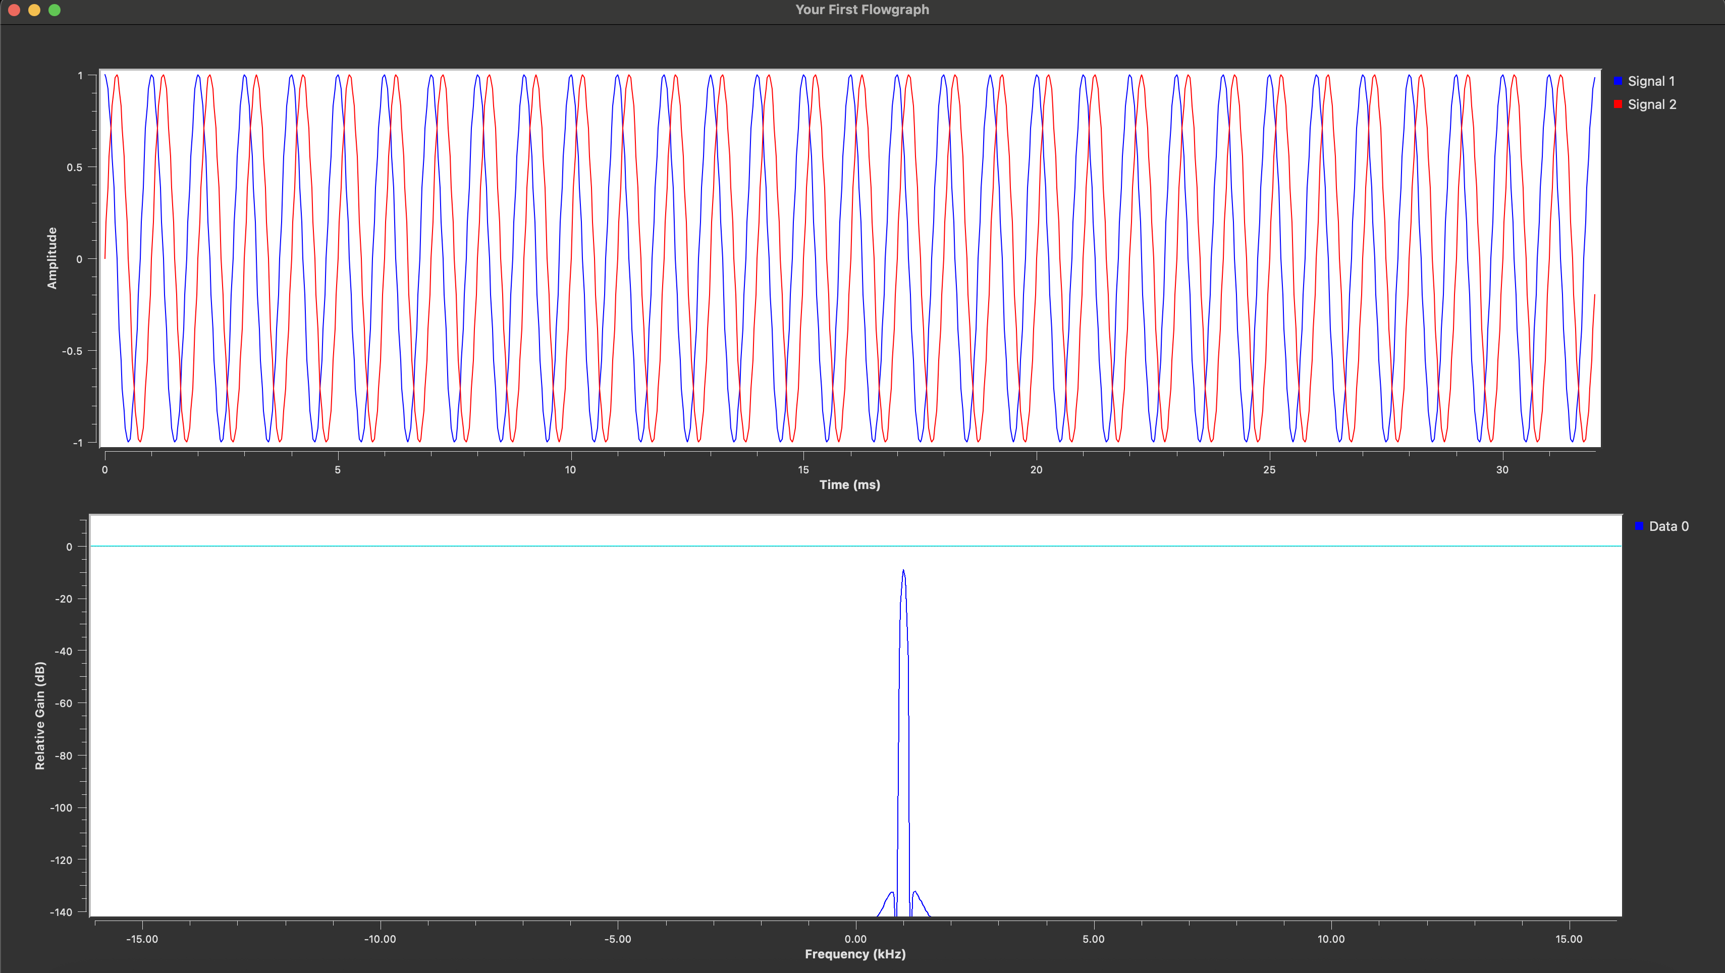Click the Relative Gain (dB) axis label
This screenshot has height=973, width=1725.
coord(40,715)
